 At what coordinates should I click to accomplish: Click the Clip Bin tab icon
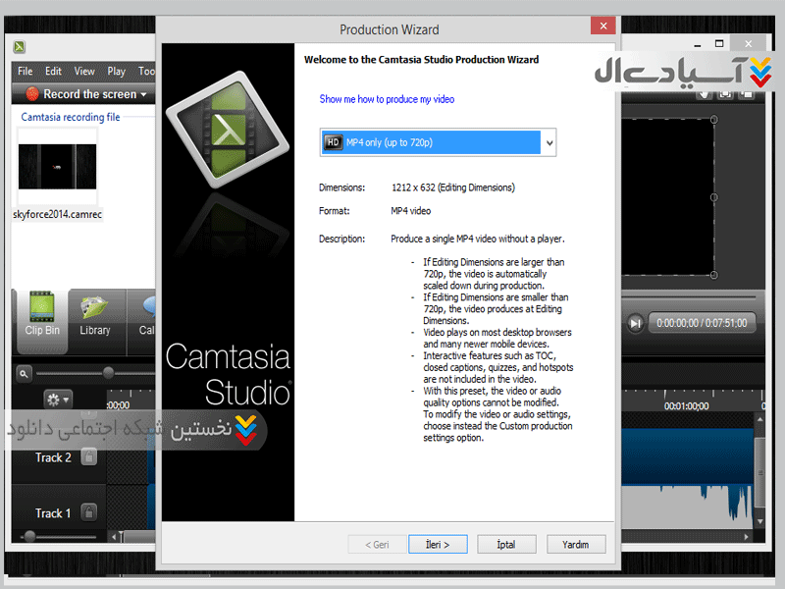tap(42, 308)
